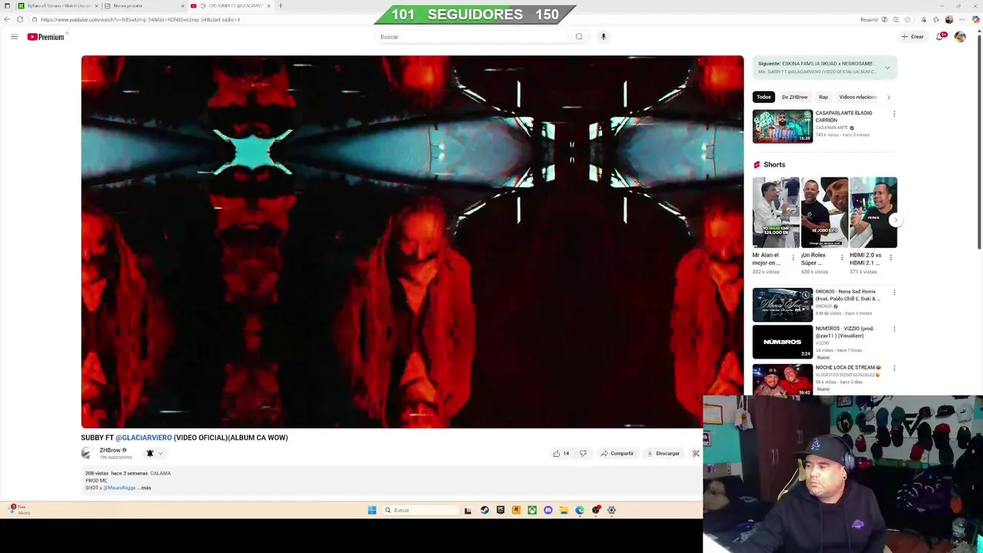Open the ZHBrow channel name link
Image resolution: width=983 pixels, height=553 pixels.
pos(110,450)
